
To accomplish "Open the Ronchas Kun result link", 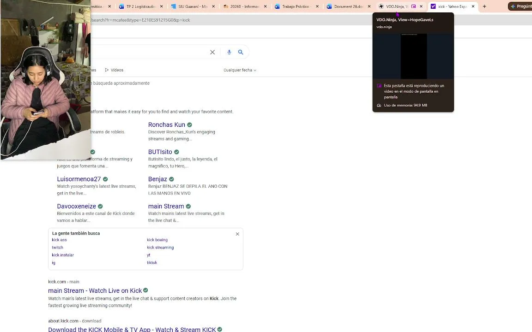I will [x=167, y=125].
